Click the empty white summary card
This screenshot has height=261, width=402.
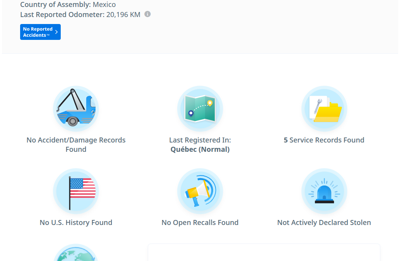click(x=264, y=254)
